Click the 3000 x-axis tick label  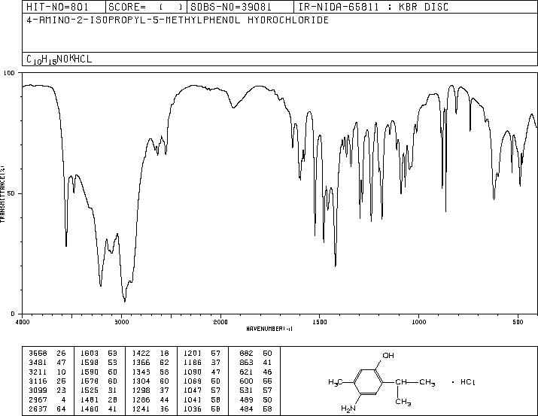coord(121,322)
